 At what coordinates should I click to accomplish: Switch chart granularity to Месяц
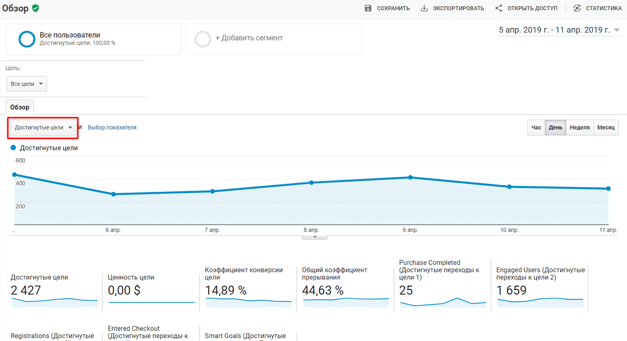click(x=606, y=127)
